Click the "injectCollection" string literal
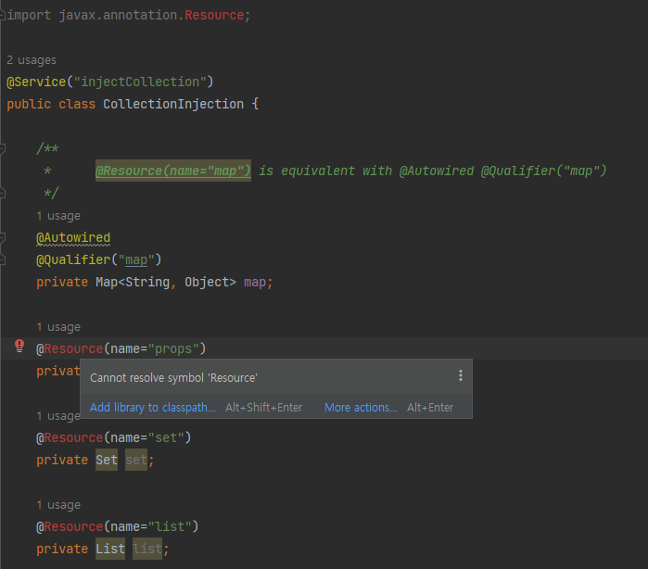The width and height of the screenshot is (648, 569). coord(140,82)
